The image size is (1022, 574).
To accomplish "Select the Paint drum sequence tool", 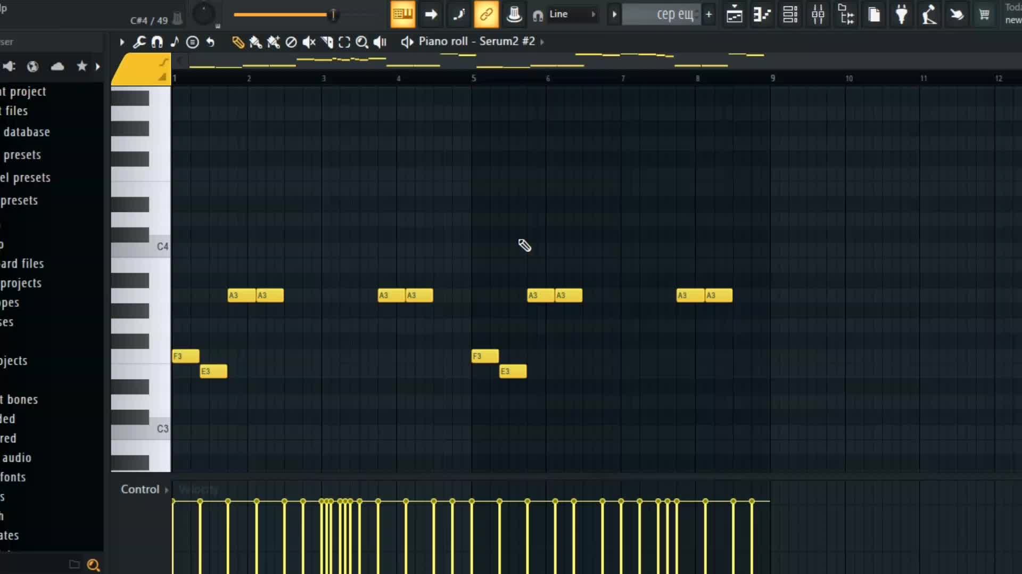I will point(274,42).
